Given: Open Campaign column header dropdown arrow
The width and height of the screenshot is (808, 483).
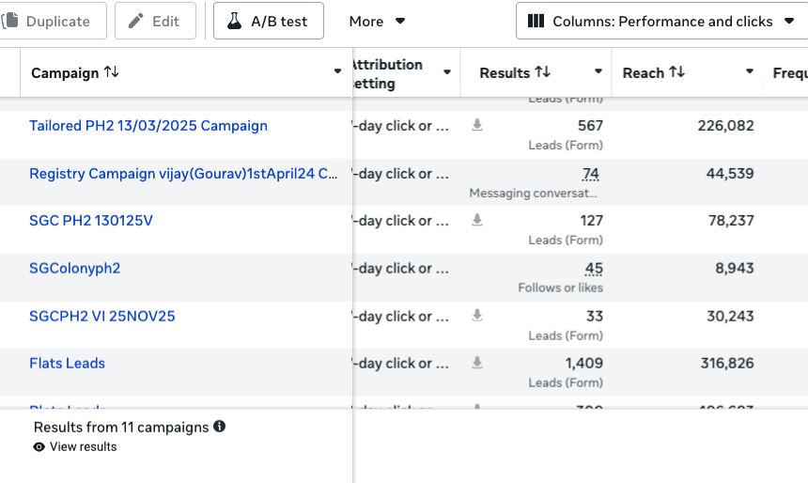Looking at the screenshot, I should [337, 72].
